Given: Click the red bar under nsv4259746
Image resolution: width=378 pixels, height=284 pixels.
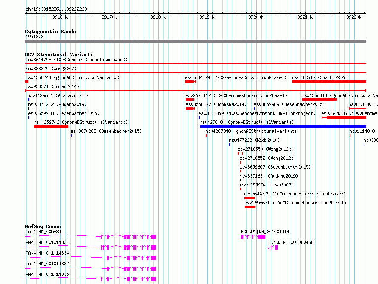Looking at the screenshot, I should tap(51, 126).
